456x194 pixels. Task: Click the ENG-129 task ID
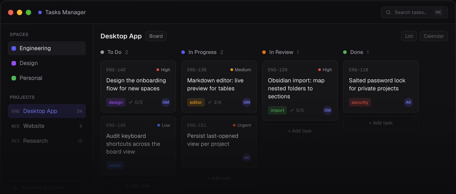point(278,70)
